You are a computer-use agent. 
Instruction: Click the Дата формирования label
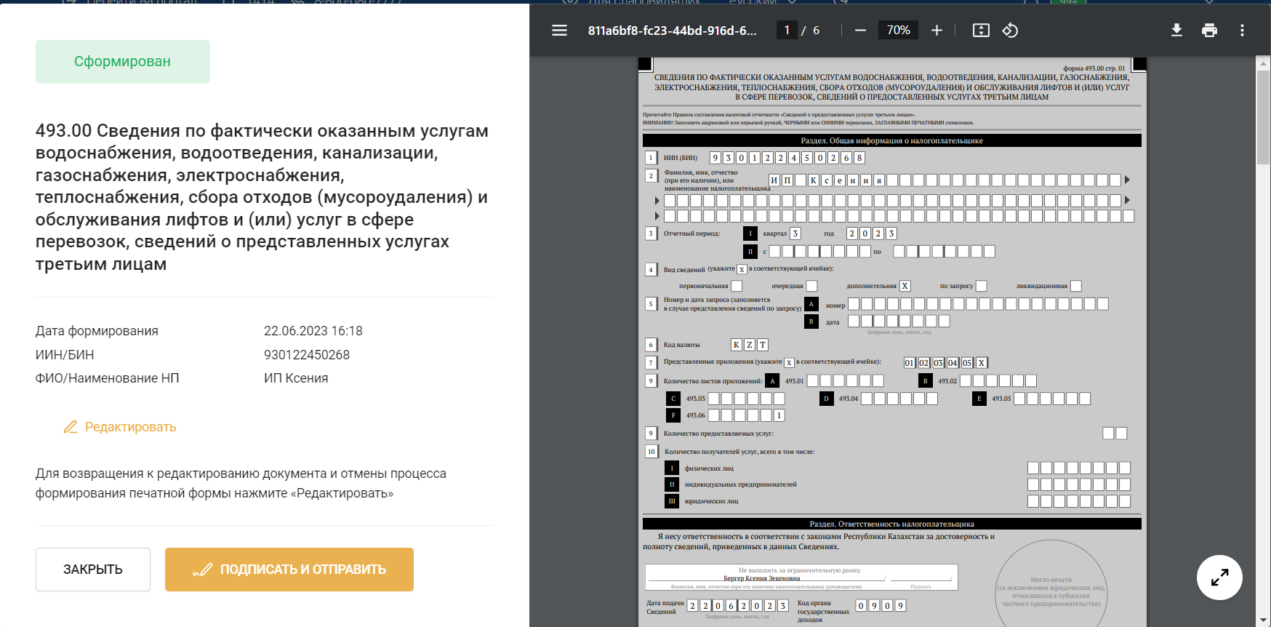(97, 331)
